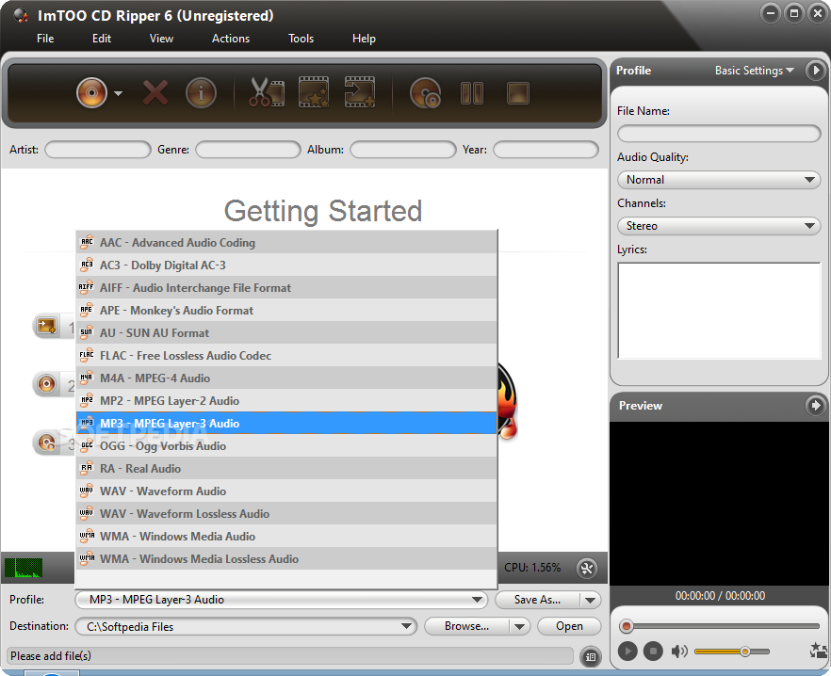Open the arrow beside Save As button
The height and width of the screenshot is (676, 831).
point(591,601)
